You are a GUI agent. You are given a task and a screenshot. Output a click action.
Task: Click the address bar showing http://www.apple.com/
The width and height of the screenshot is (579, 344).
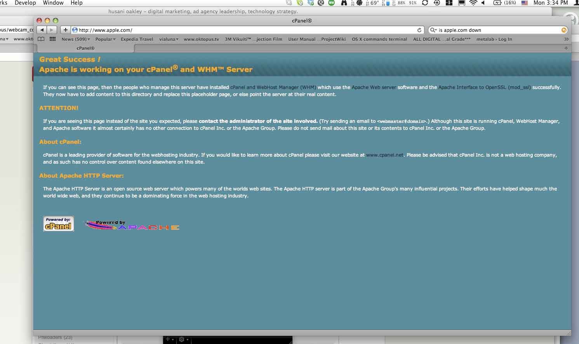[247, 30]
